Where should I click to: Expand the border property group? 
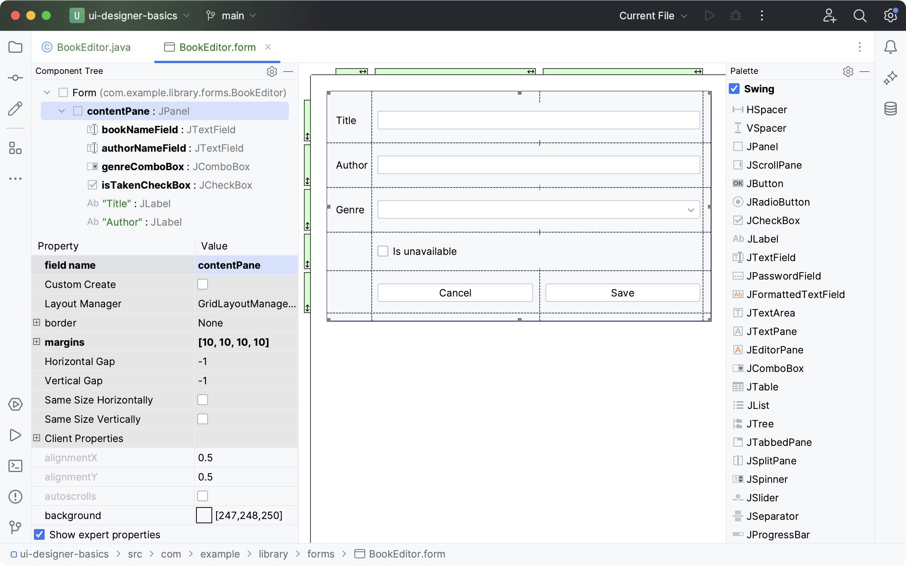(x=37, y=323)
